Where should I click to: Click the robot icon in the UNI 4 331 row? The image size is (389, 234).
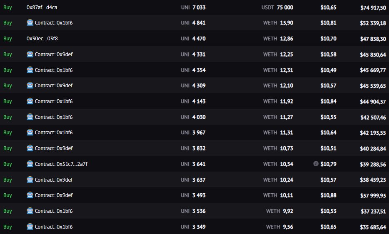[30, 54]
